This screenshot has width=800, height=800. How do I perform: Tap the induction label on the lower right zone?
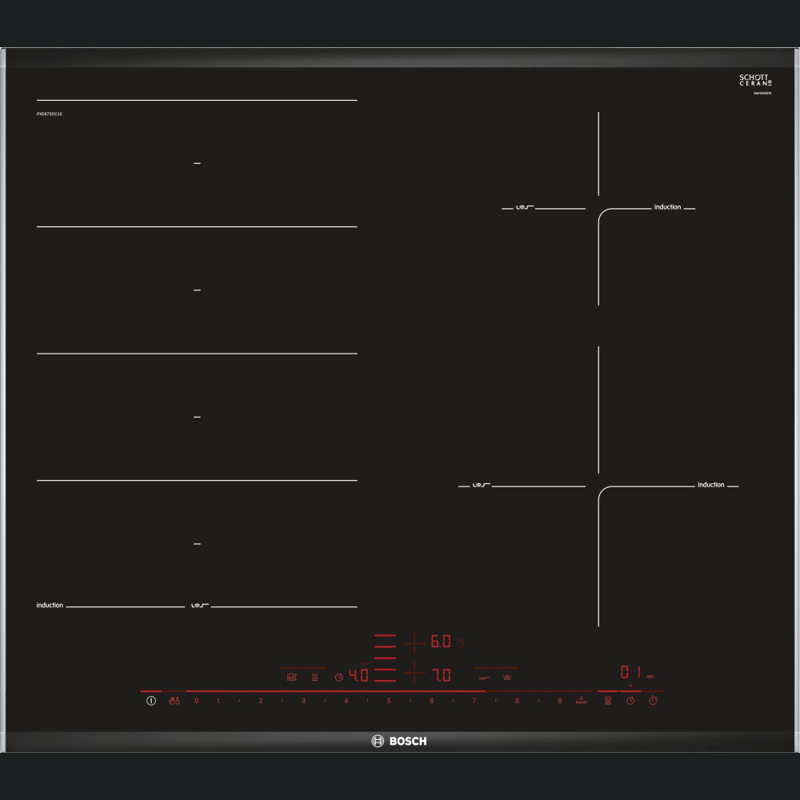click(x=710, y=485)
